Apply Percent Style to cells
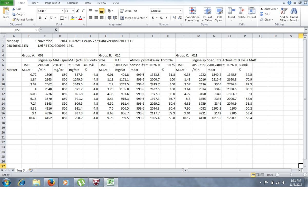This screenshot has height=198, width=308. pos(161,18)
